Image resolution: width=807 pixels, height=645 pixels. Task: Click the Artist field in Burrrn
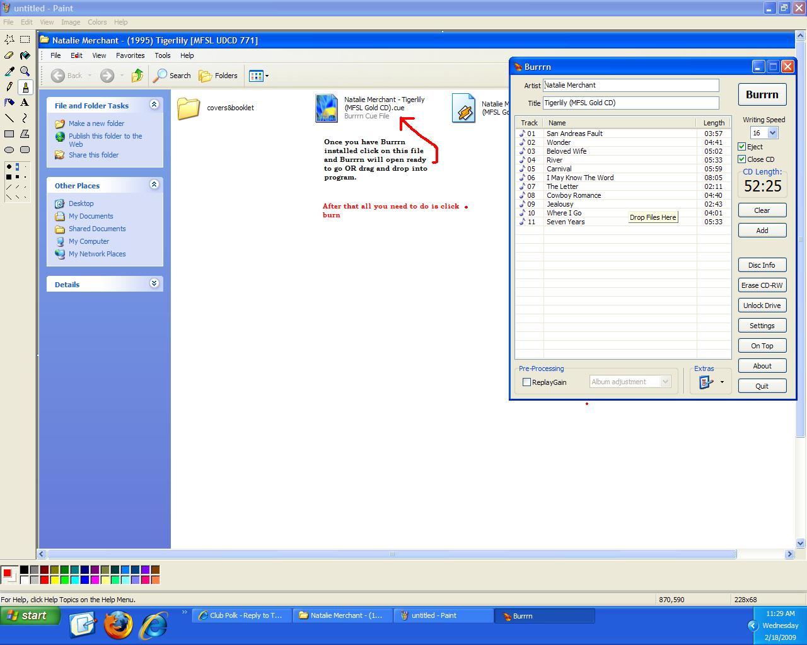(630, 85)
